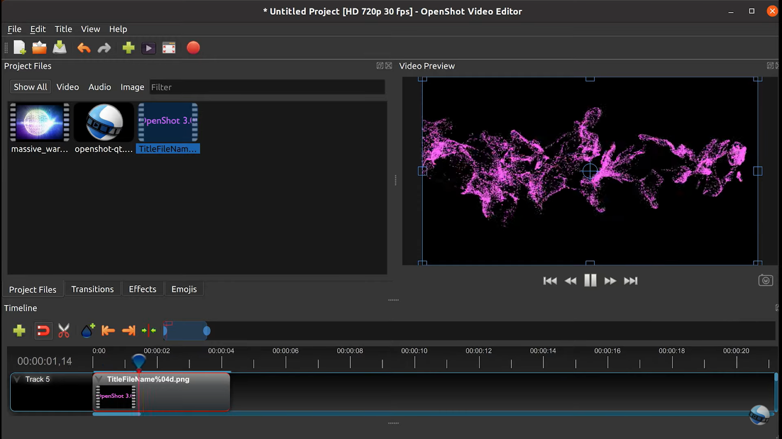This screenshot has width=782, height=439.
Task: Select the Razor scissors tool
Action: pyautogui.click(x=64, y=331)
